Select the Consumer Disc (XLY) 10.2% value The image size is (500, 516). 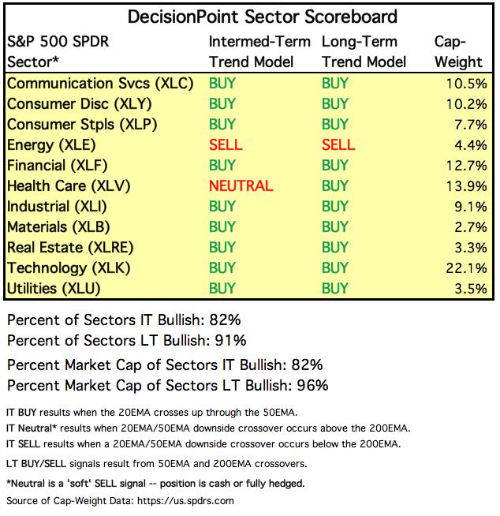pyautogui.click(x=466, y=104)
